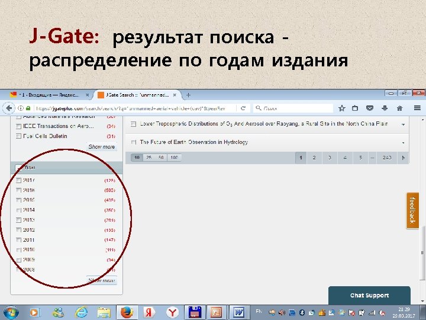
Task: Show site info via the padlock icon
Action: (28, 108)
